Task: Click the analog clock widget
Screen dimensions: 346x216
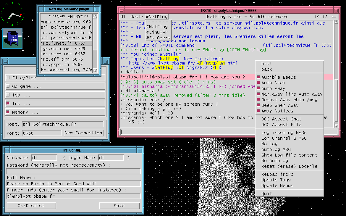Action: 12,14
